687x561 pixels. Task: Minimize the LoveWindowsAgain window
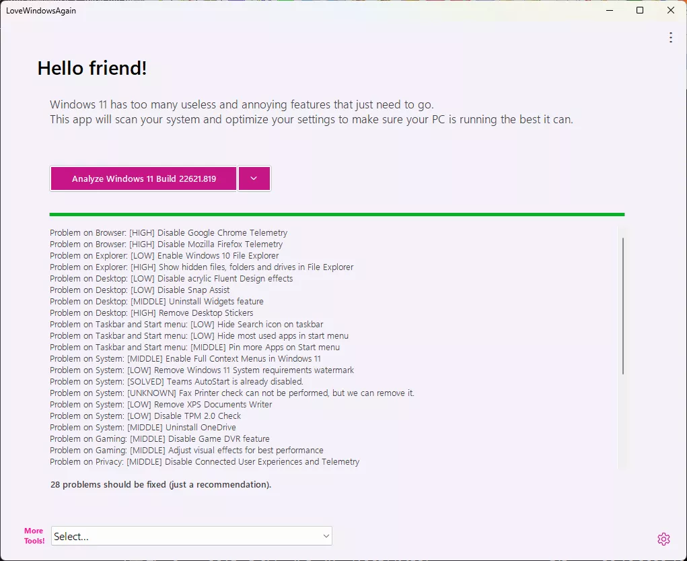[x=609, y=10]
